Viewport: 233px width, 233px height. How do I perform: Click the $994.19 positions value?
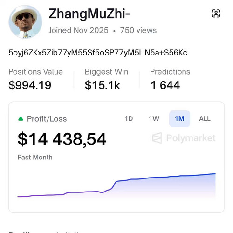click(30, 85)
